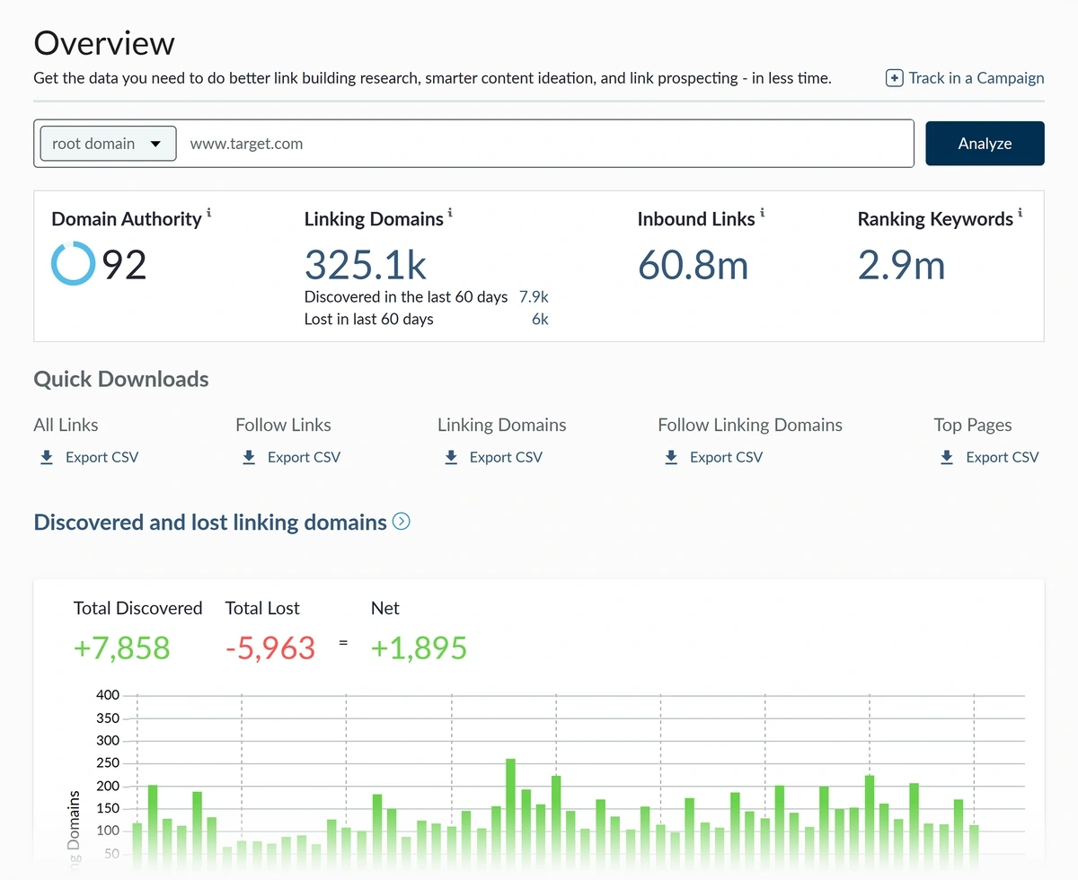Click the info icon next to Domain Authority

click(x=209, y=212)
